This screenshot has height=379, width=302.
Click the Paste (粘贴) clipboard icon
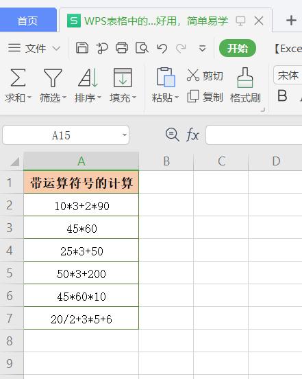166,77
